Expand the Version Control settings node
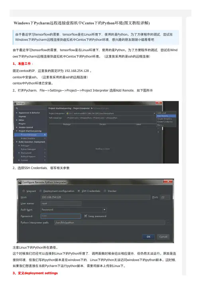Image resolution: width=201 pixels, height=285 pixels. (17, 127)
